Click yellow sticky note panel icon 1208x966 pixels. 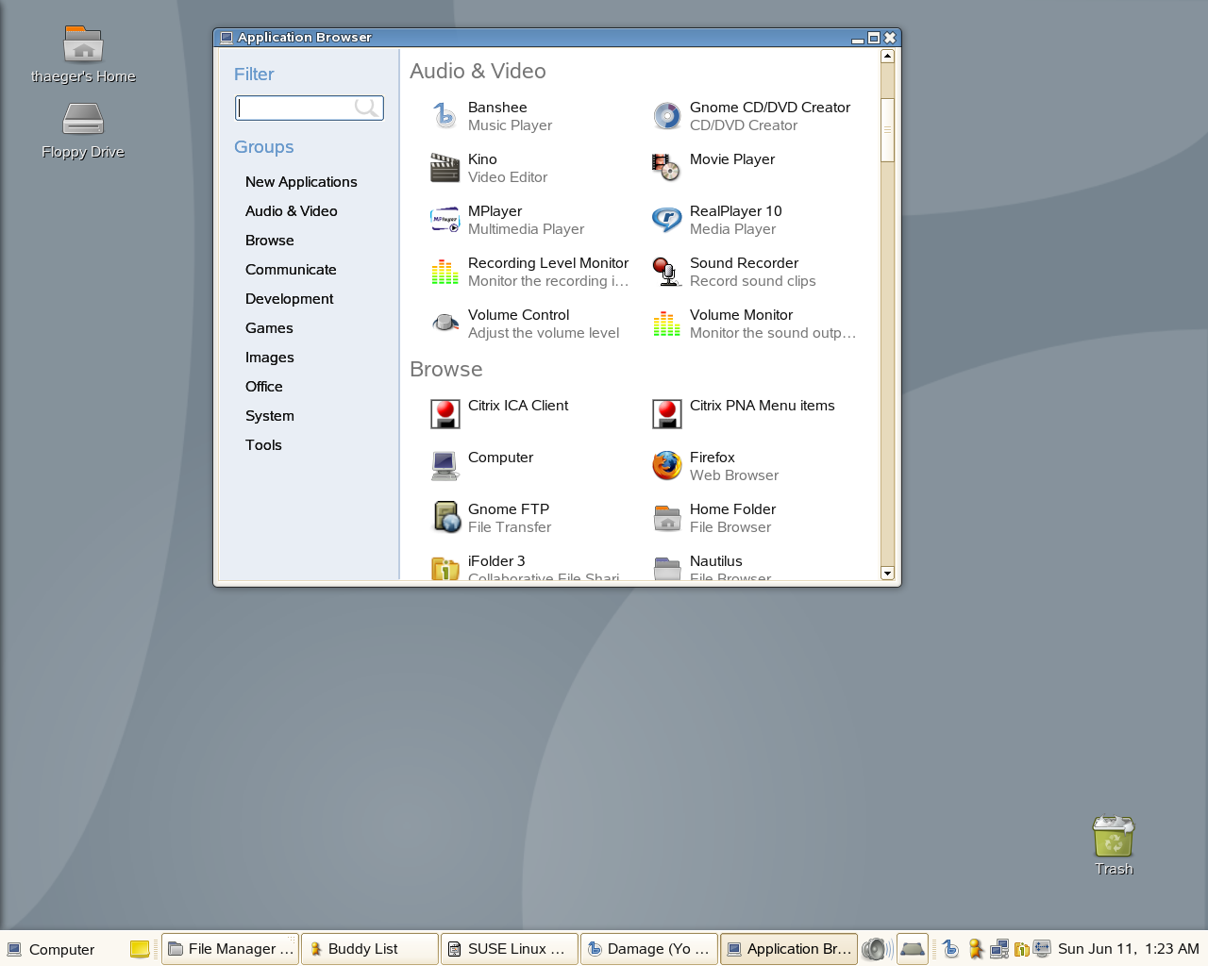140,949
